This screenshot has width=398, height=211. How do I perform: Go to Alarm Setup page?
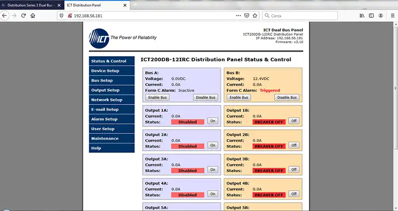click(111, 119)
